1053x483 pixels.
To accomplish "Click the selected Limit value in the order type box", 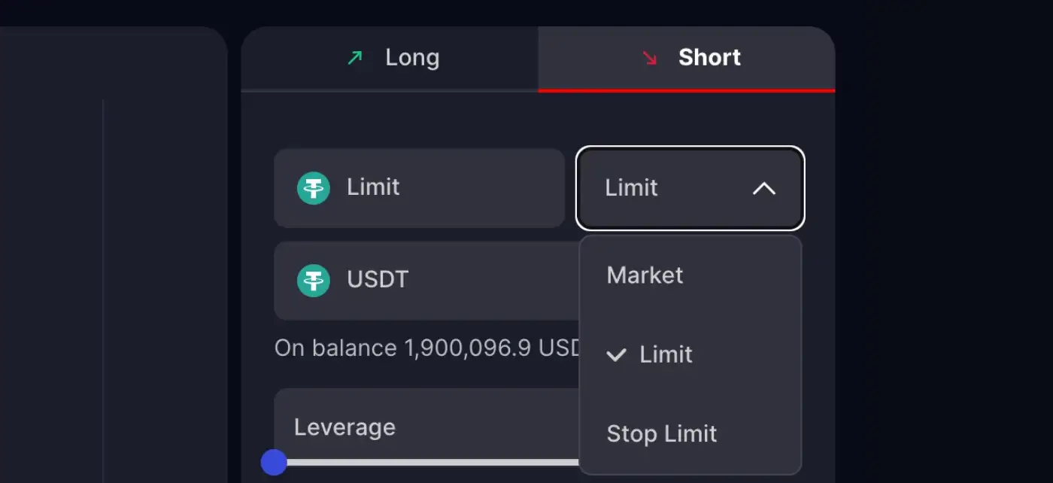I will [631, 188].
